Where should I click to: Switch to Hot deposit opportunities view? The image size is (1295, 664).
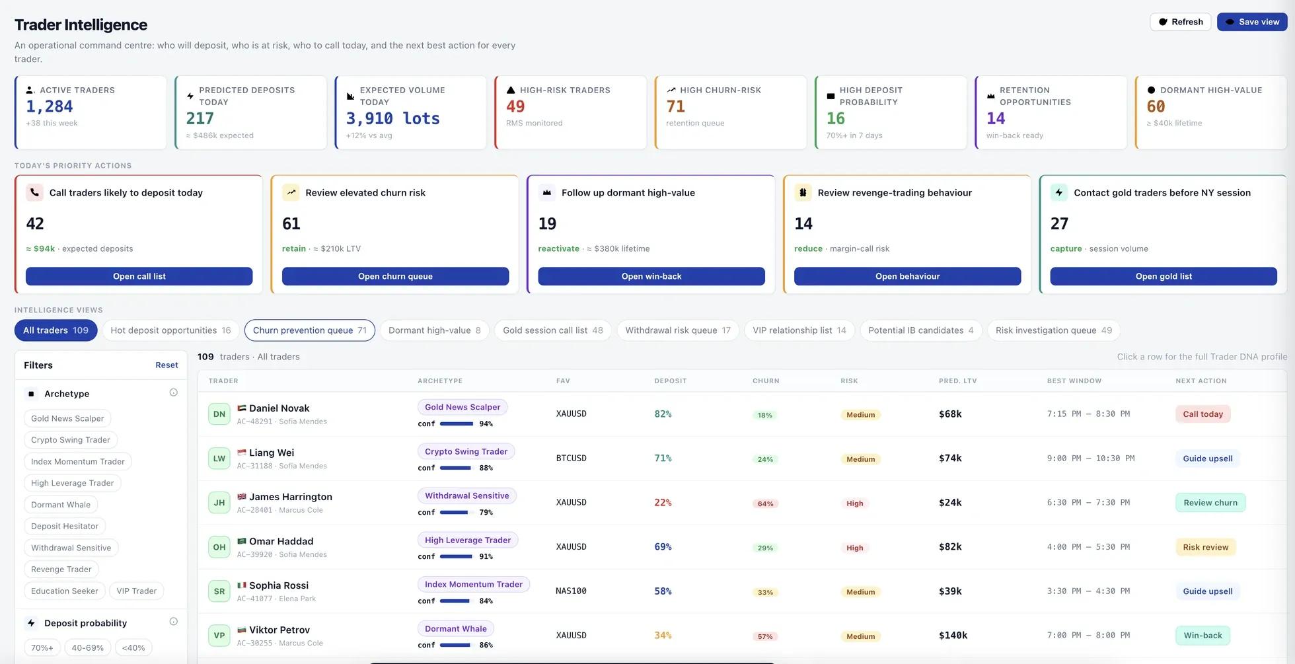[x=171, y=330]
